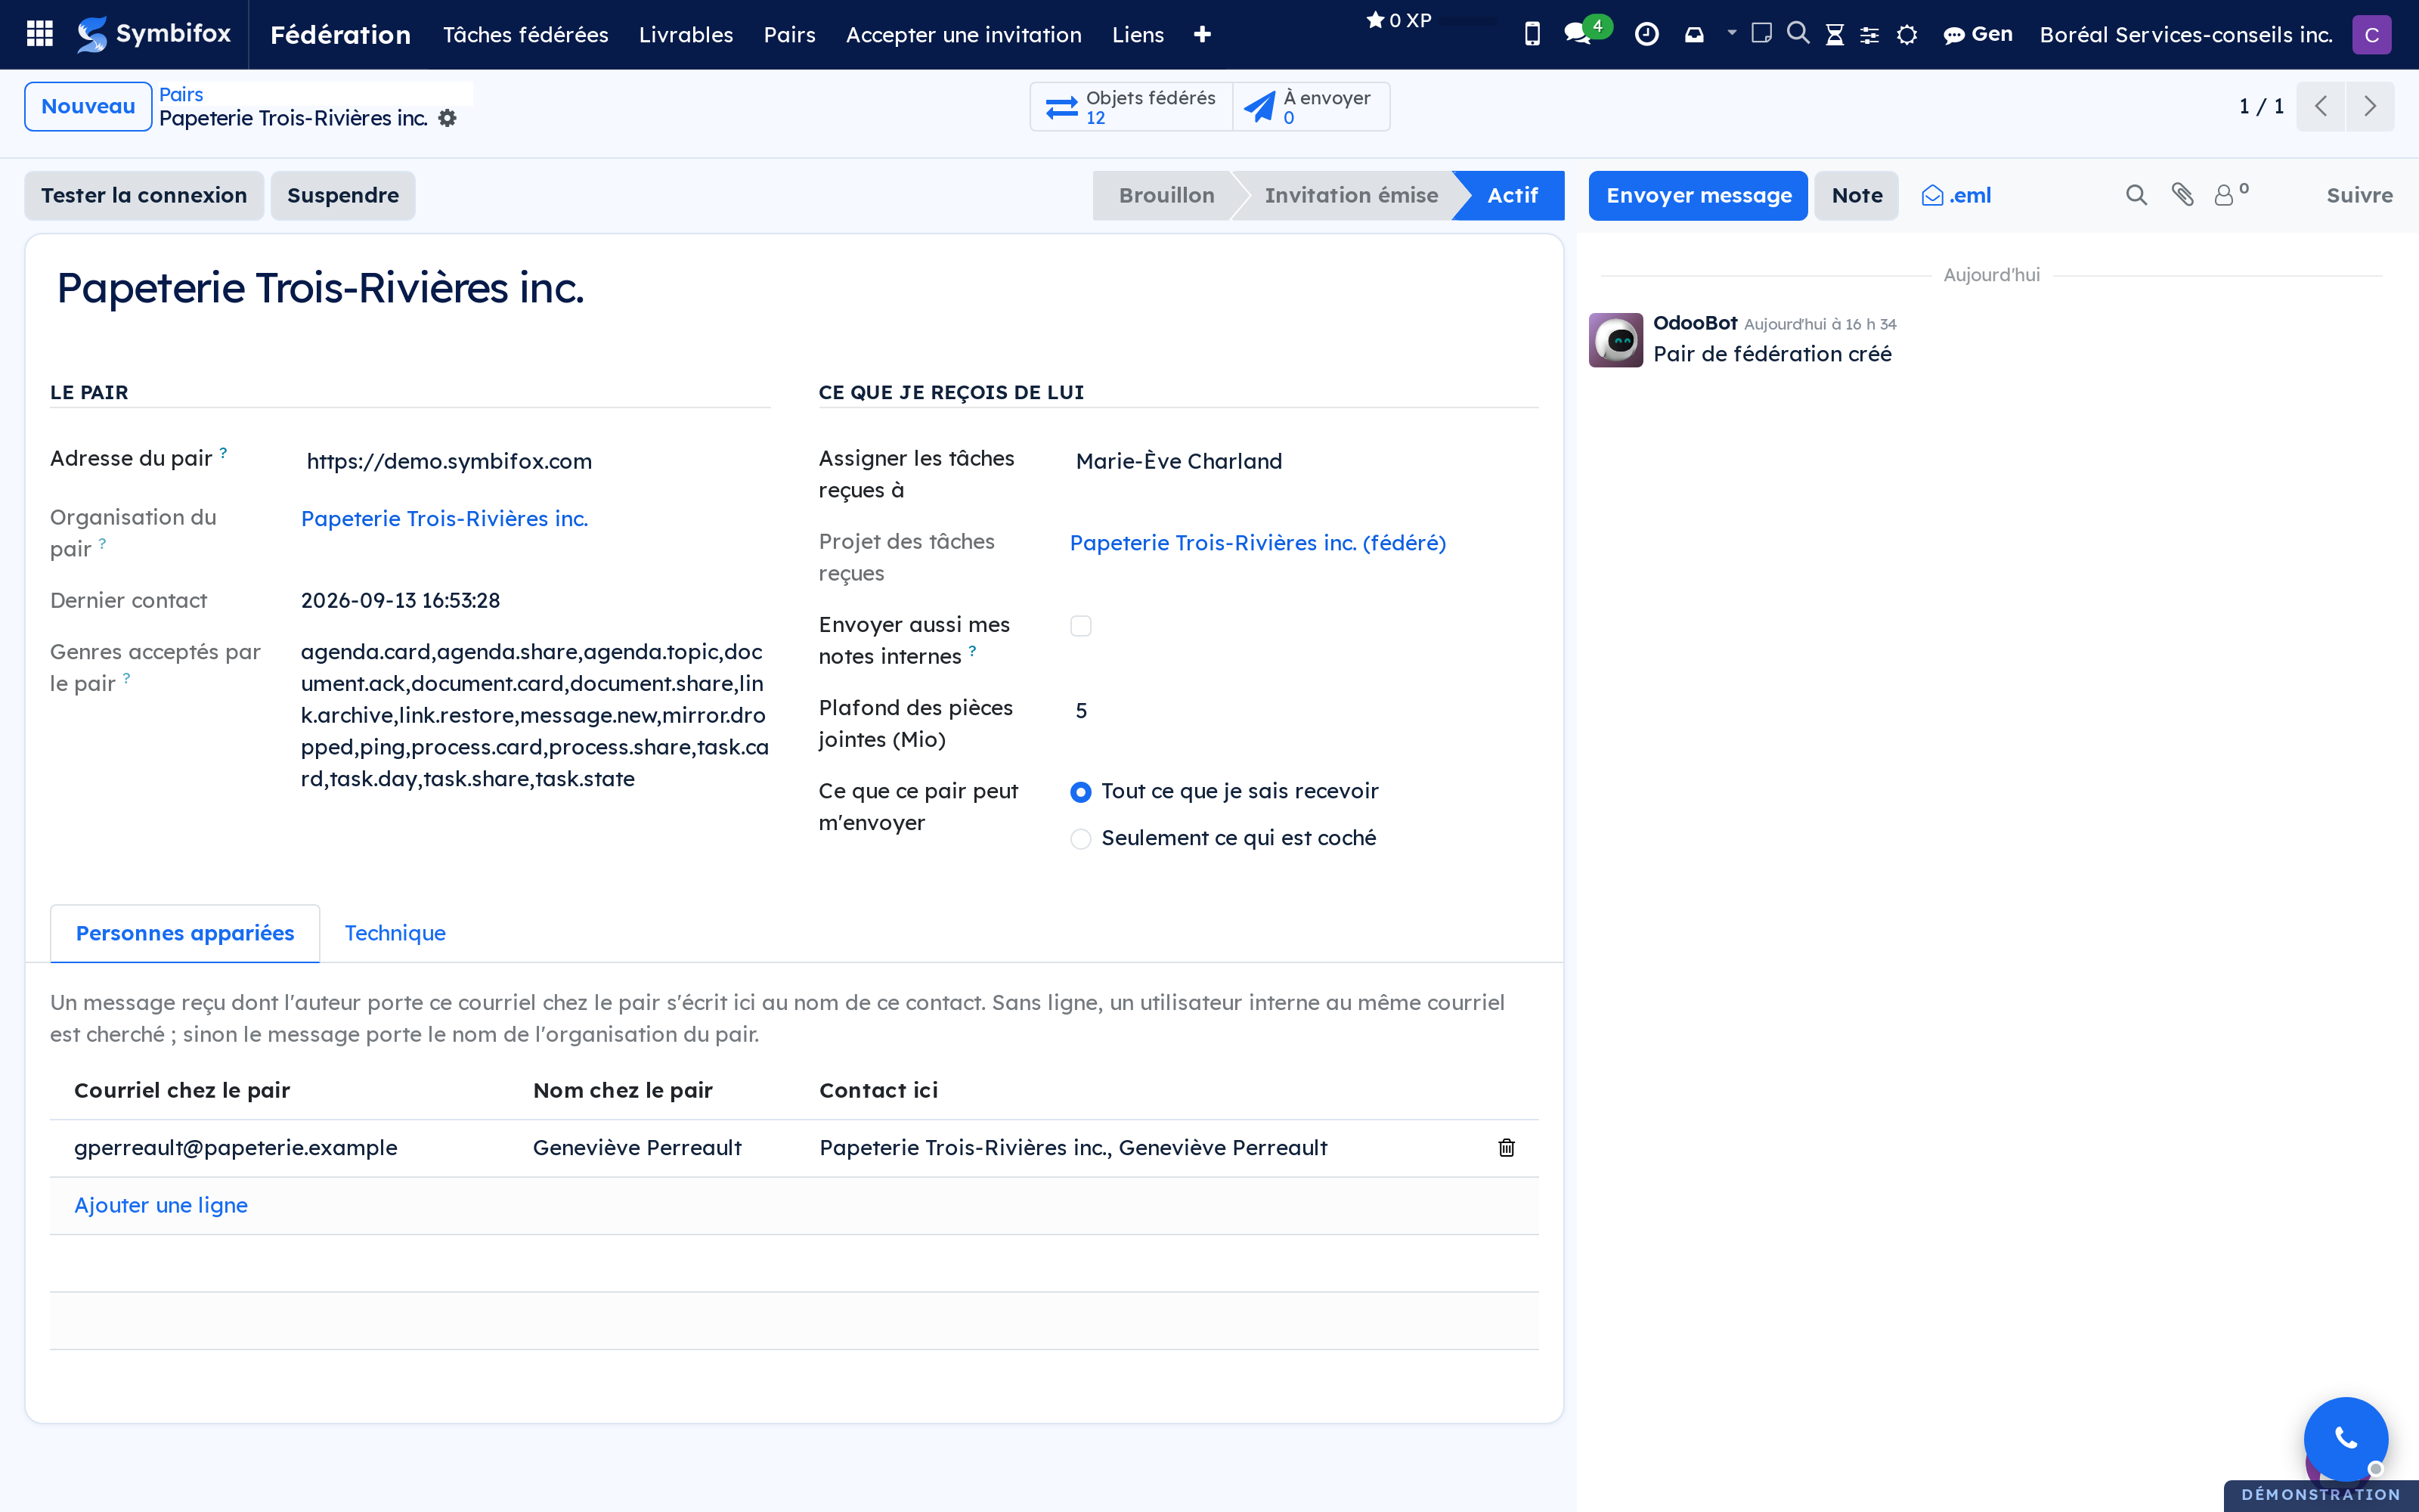Click the XP star indicator

pos(1398,20)
